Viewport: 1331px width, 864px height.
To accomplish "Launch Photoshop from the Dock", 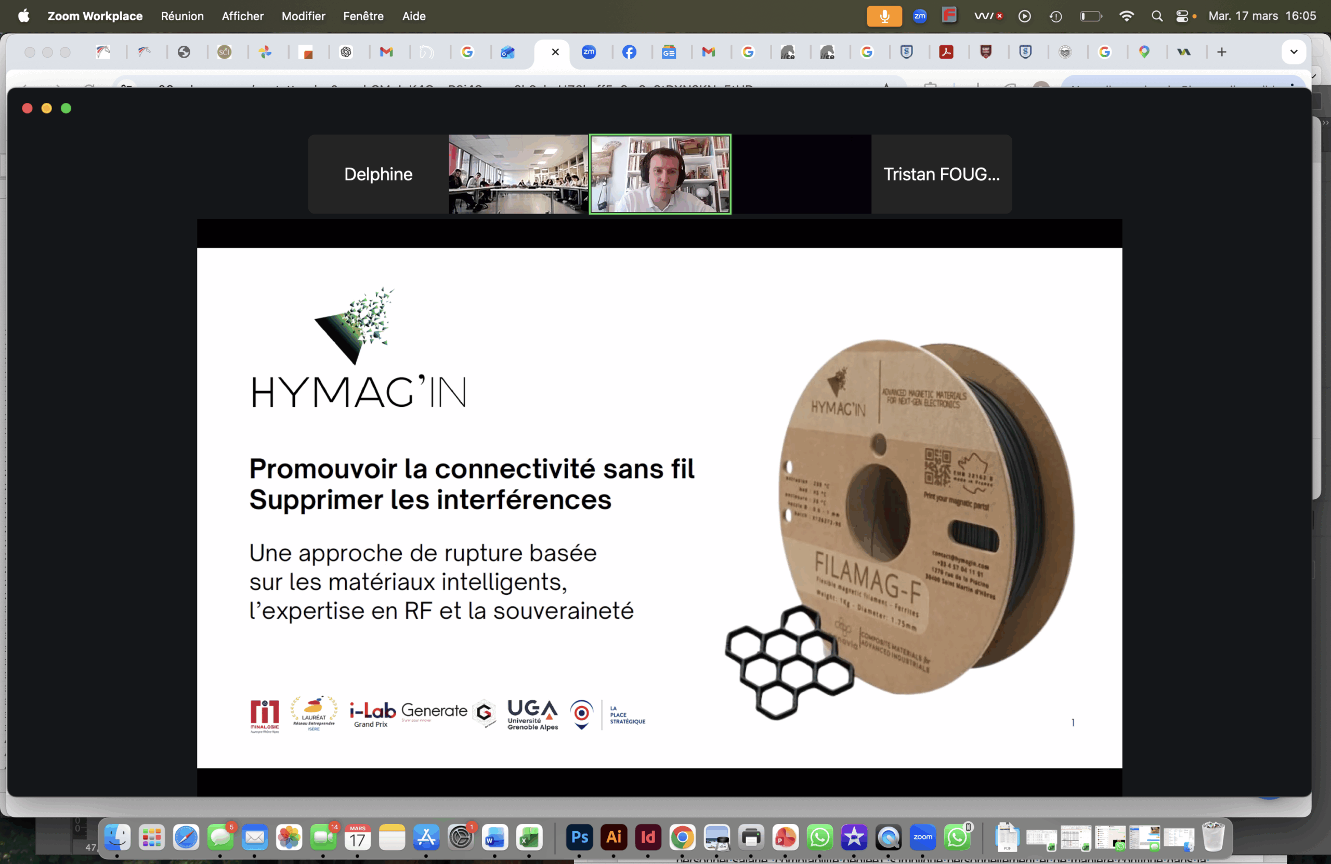I will (x=579, y=837).
